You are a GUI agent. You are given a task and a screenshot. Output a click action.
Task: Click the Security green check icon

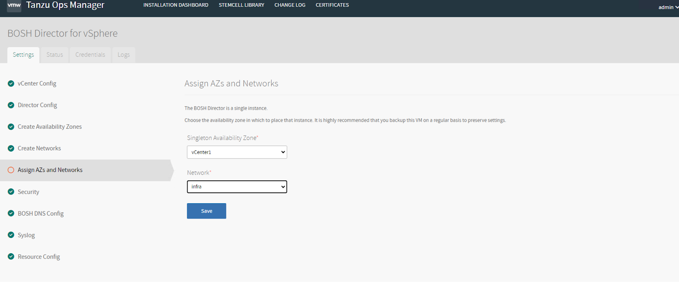tap(11, 192)
